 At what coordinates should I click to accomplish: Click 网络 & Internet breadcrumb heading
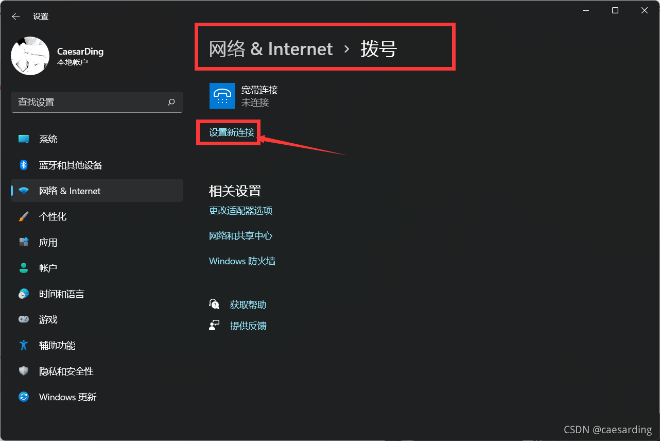[x=271, y=49]
